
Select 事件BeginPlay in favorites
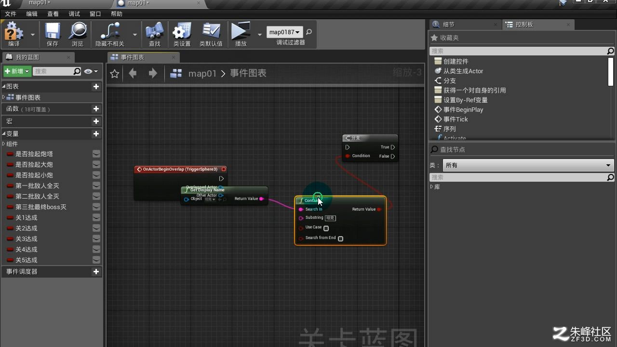tap(463, 110)
